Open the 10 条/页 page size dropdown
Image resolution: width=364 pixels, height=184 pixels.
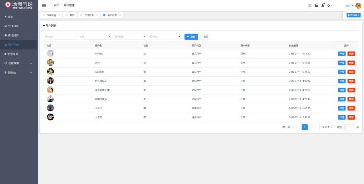tap(327, 127)
